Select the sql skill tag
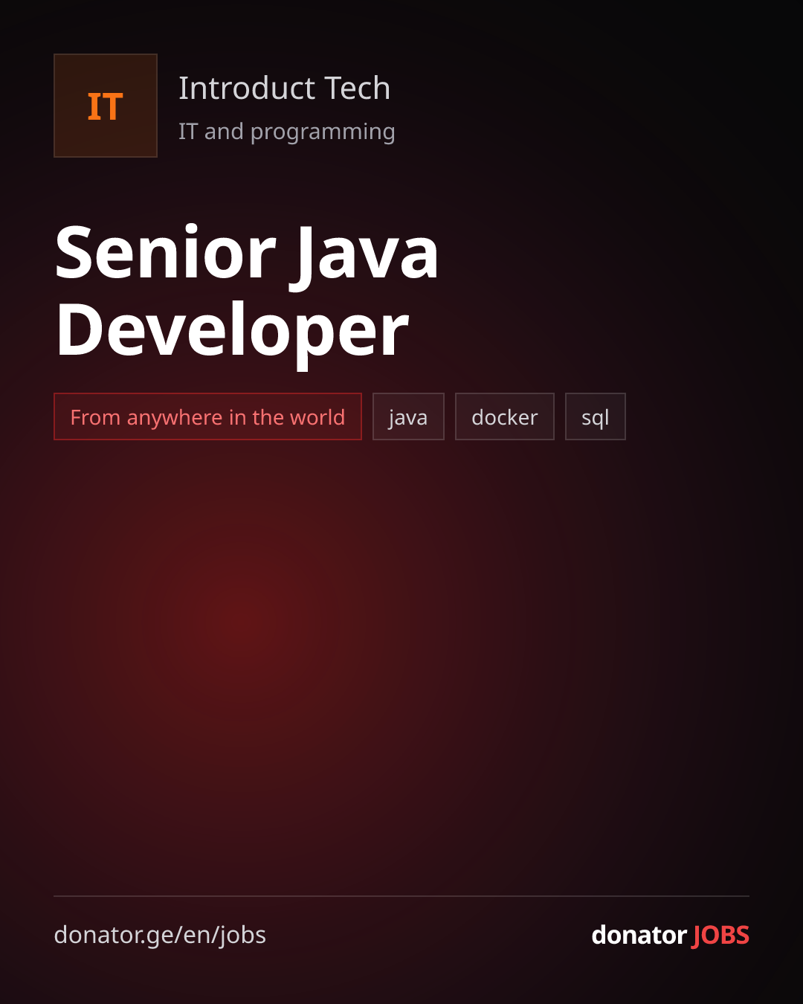 [596, 416]
